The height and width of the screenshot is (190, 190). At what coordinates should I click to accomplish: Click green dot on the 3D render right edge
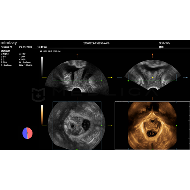(176, 126)
